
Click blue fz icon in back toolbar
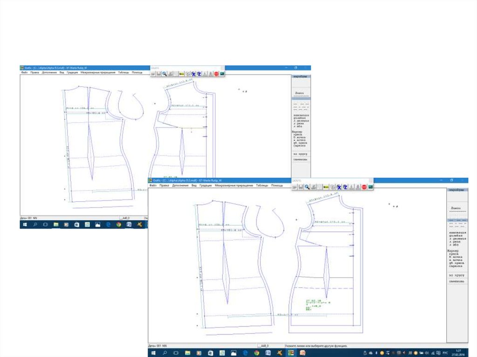[x=199, y=74]
